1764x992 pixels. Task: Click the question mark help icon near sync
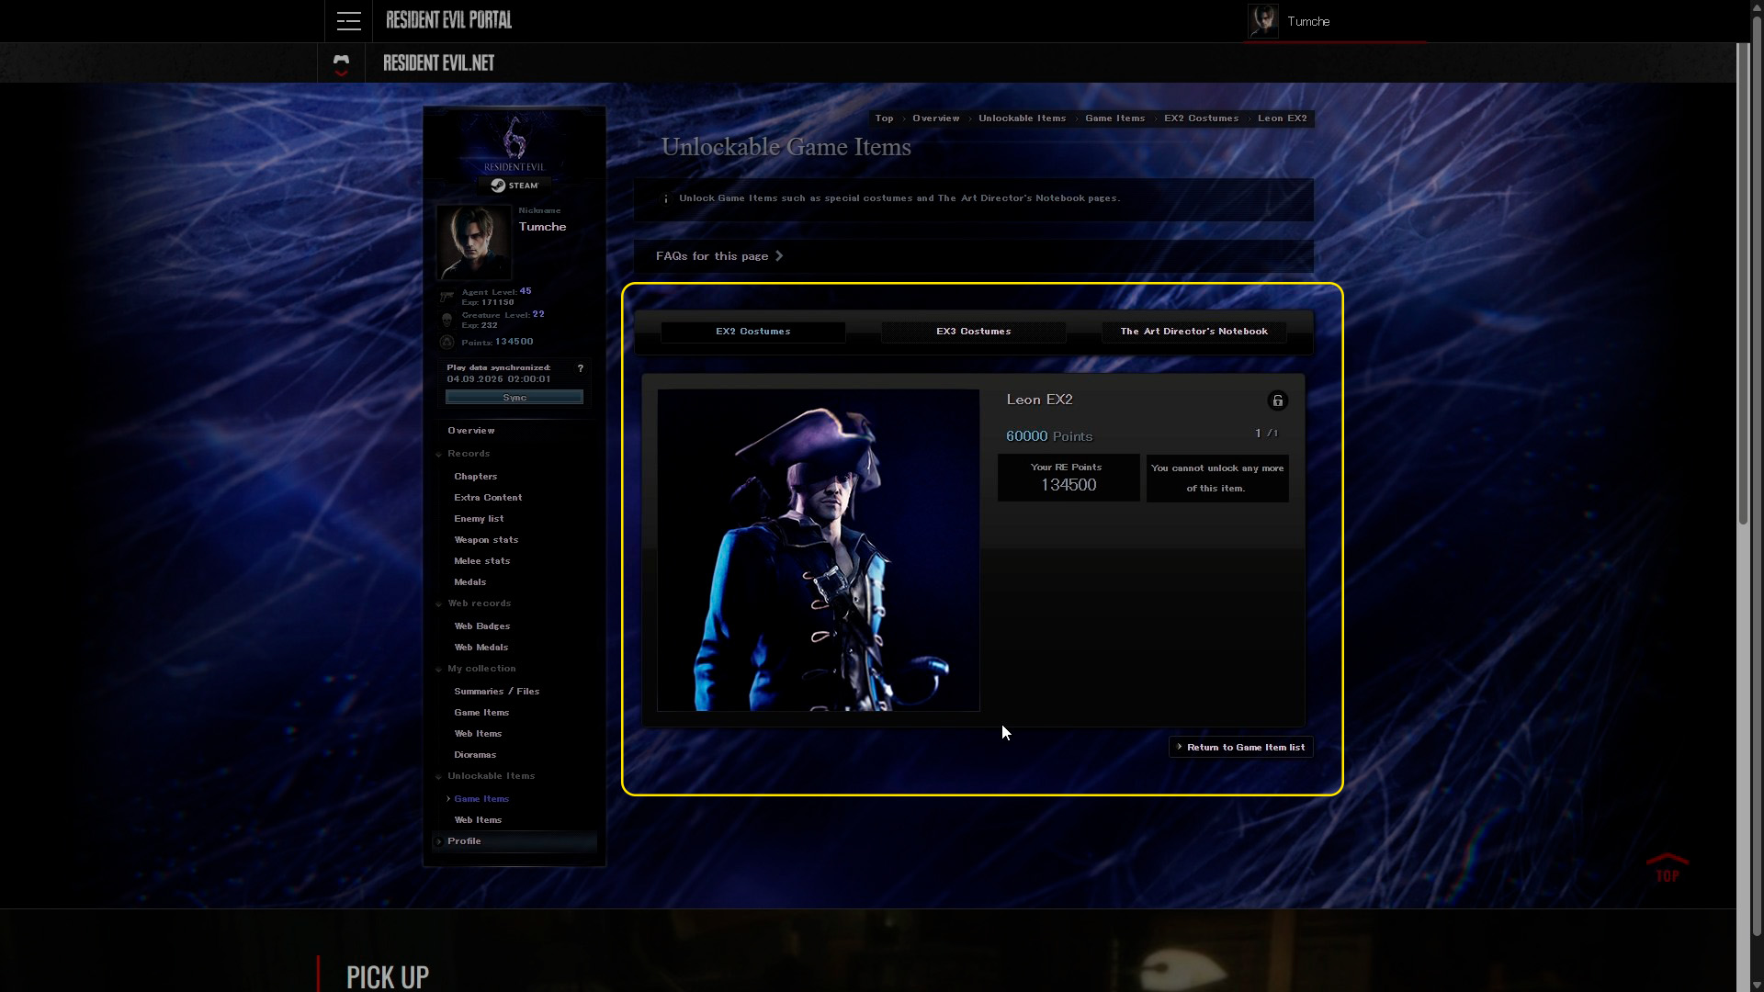581,368
